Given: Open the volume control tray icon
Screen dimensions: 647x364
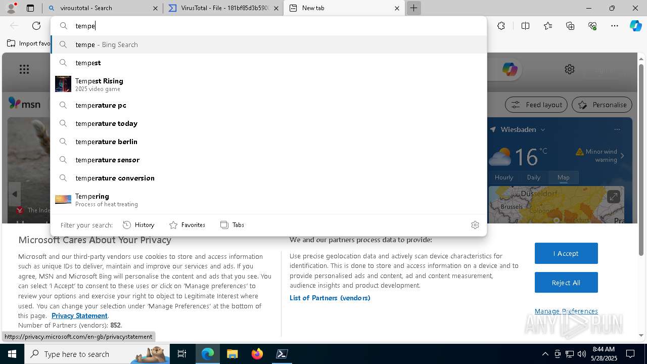Looking at the screenshot, I should click(x=582, y=354).
